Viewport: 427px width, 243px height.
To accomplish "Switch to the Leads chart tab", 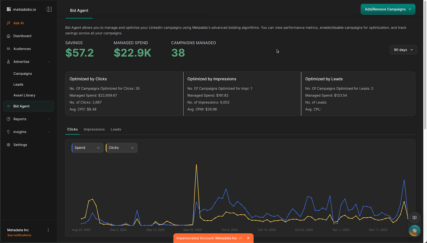I will point(116,129).
